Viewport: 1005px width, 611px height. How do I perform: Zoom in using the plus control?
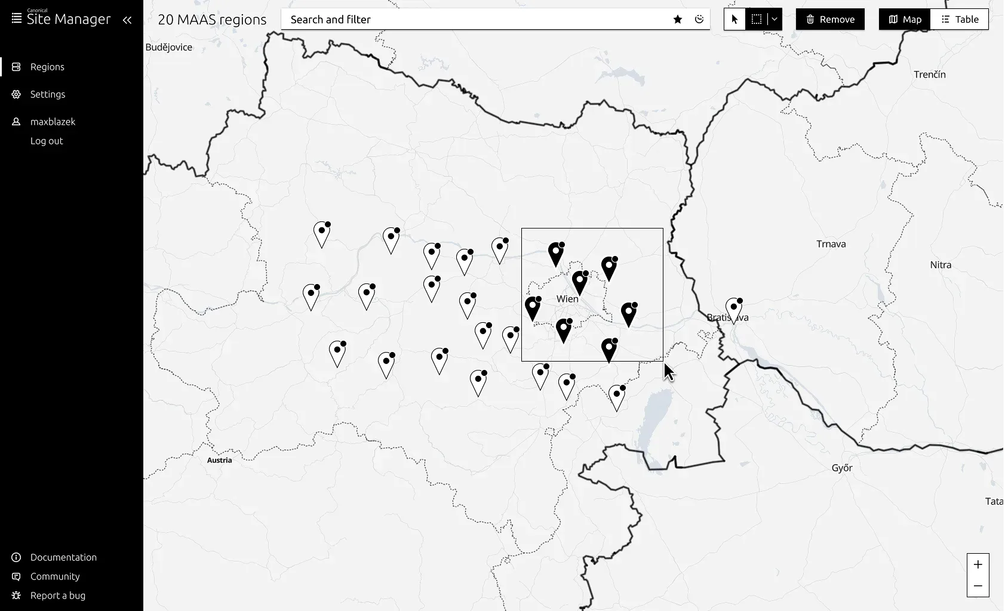[x=978, y=564]
